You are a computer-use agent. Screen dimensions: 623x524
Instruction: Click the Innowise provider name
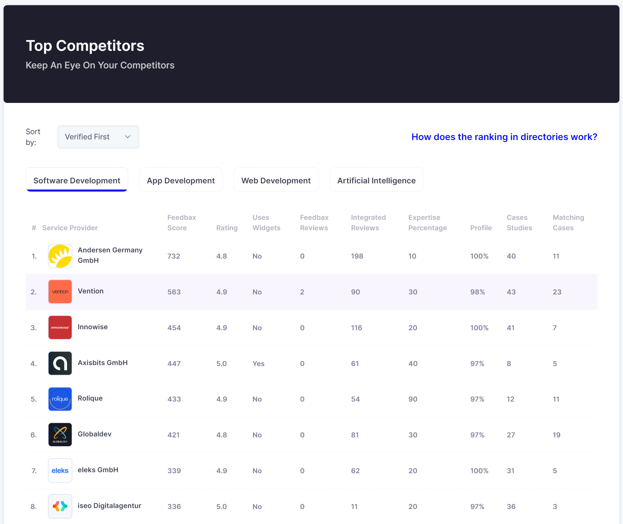coord(93,327)
